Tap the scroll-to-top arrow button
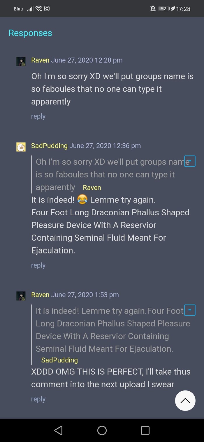204x442 pixels. coord(185,400)
